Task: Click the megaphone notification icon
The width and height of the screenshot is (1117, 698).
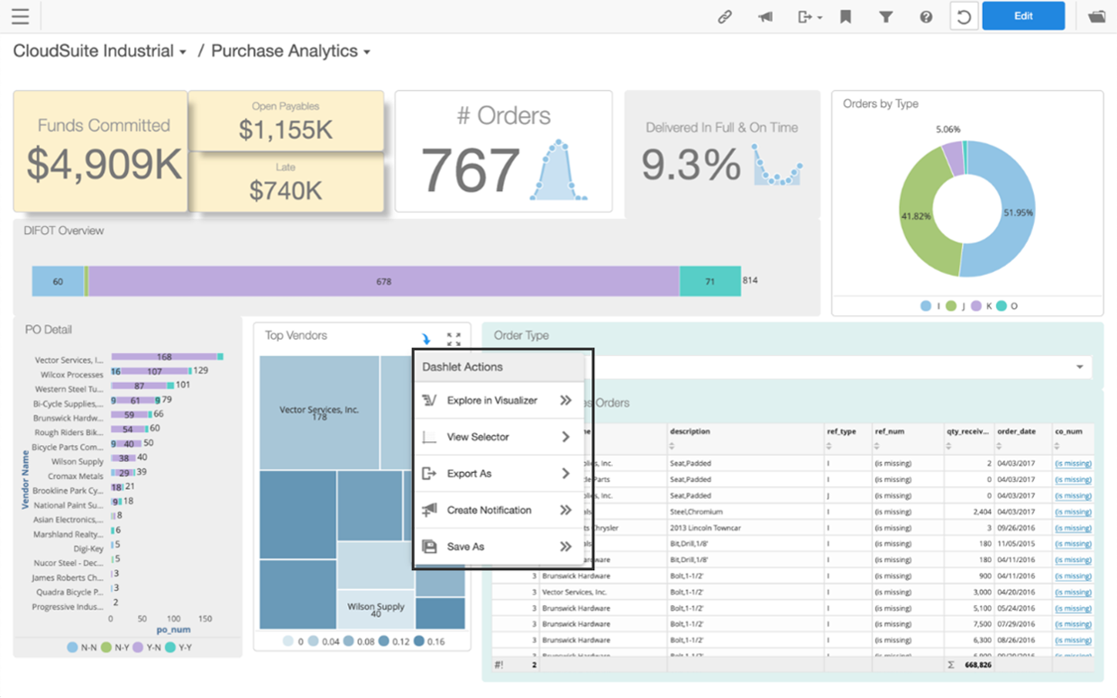Action: pyautogui.click(x=765, y=16)
